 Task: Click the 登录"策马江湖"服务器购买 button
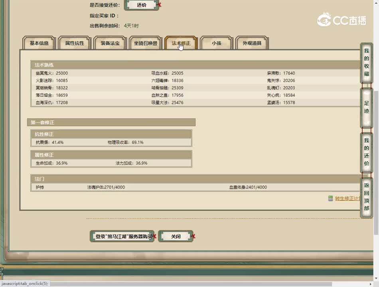pyautogui.click(x=122, y=236)
